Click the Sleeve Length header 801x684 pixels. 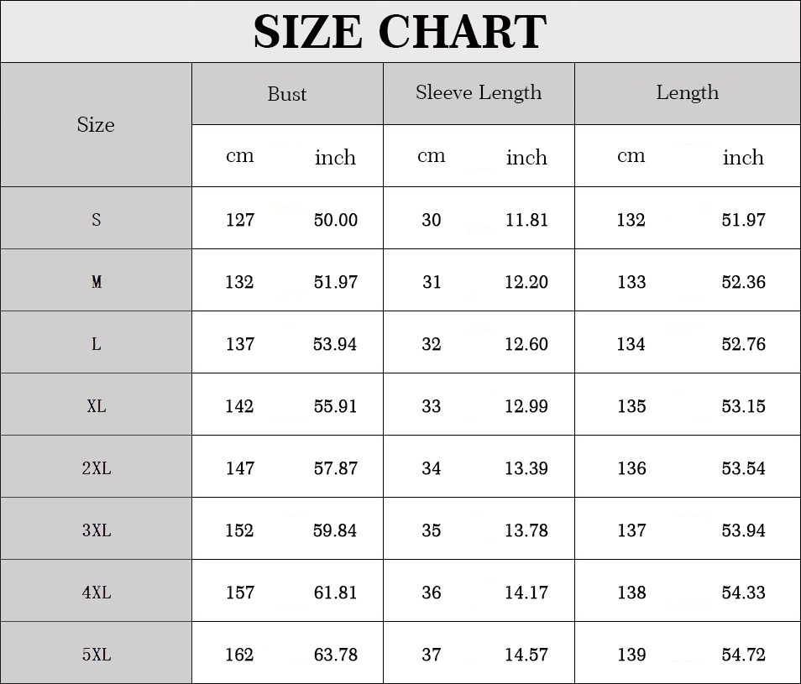pyautogui.click(x=479, y=93)
